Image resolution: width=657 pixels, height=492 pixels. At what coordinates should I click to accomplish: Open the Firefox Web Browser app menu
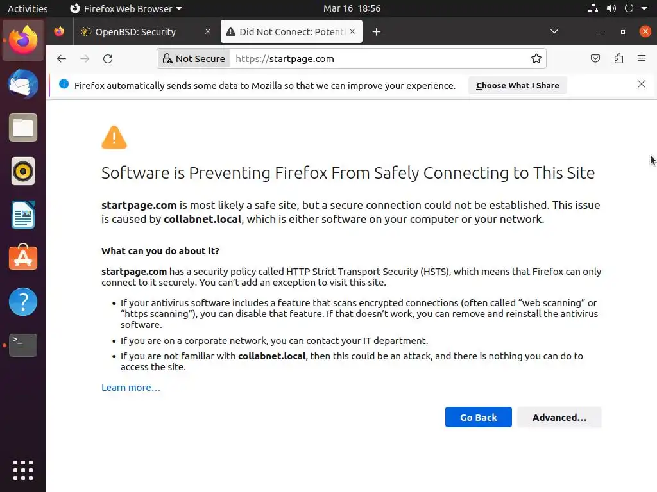(125, 8)
